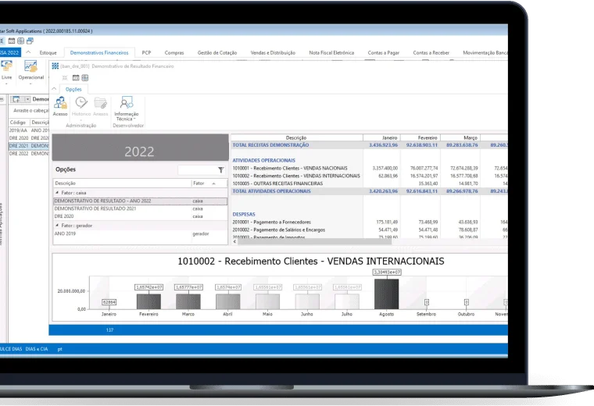Select 'DEMONSTRATIVO DE RESULTADO 2021' row
This screenshot has height=406, width=594.
pos(140,208)
